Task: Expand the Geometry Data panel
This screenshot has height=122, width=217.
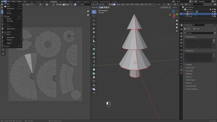Action: tap(191, 86)
